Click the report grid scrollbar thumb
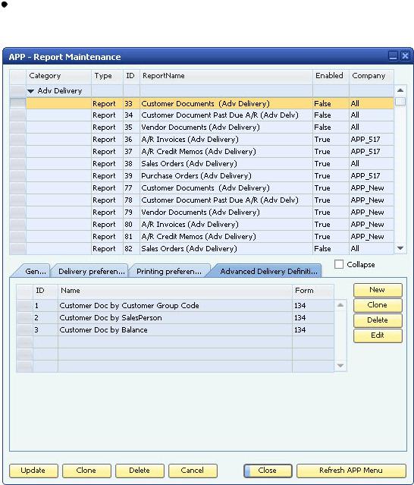The height and width of the screenshot is (485, 414). [400, 101]
